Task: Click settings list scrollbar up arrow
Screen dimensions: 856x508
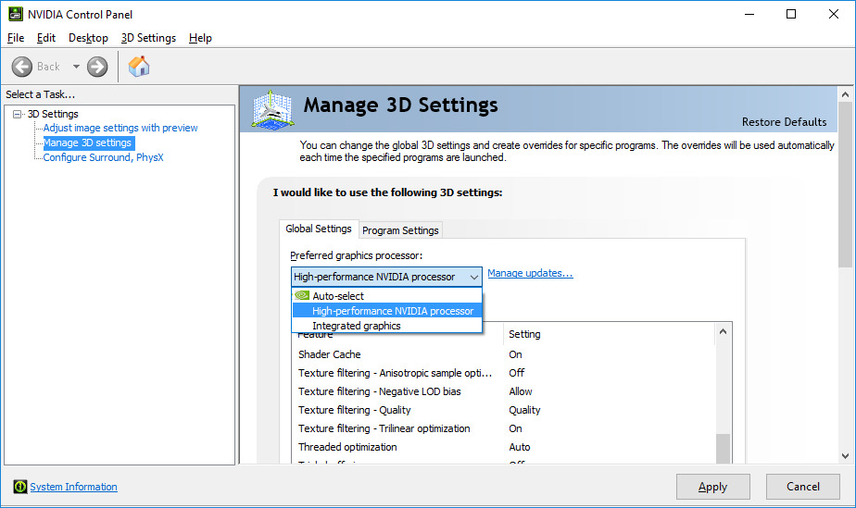Action: click(723, 331)
